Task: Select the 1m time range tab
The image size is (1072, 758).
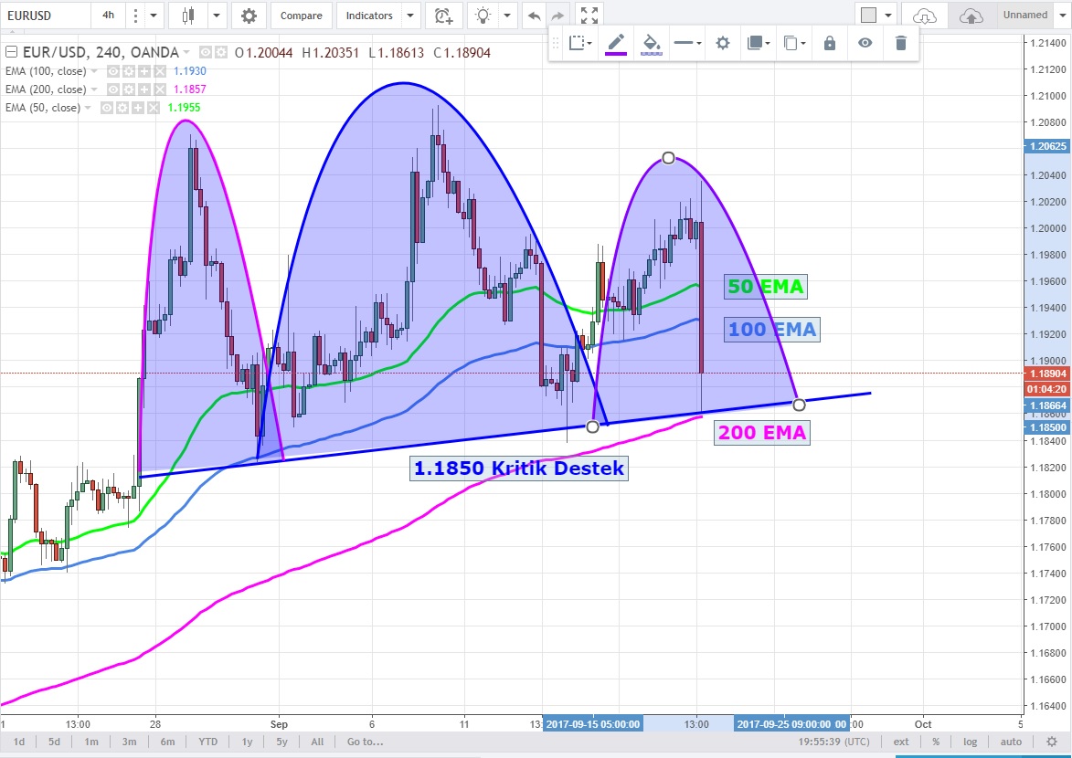Action: pyautogui.click(x=91, y=742)
